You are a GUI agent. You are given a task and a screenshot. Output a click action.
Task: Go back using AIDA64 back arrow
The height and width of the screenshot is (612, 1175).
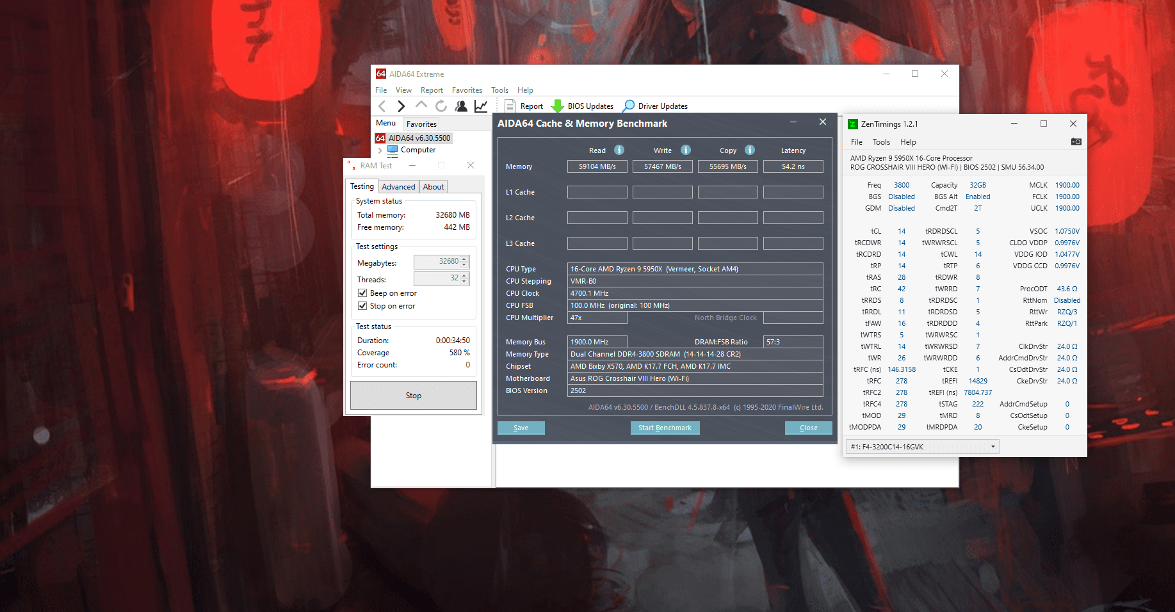click(382, 106)
